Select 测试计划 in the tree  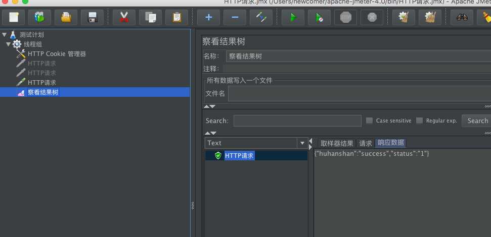[x=32, y=35]
